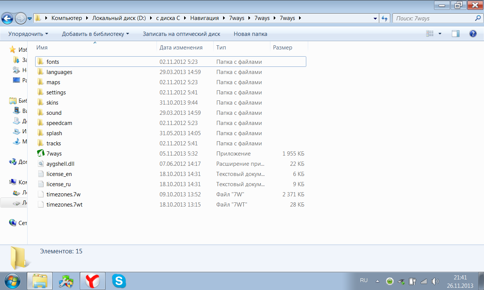Open Добавить в библиотеку dropdown
The width and height of the screenshot is (484, 290).
[x=95, y=34]
